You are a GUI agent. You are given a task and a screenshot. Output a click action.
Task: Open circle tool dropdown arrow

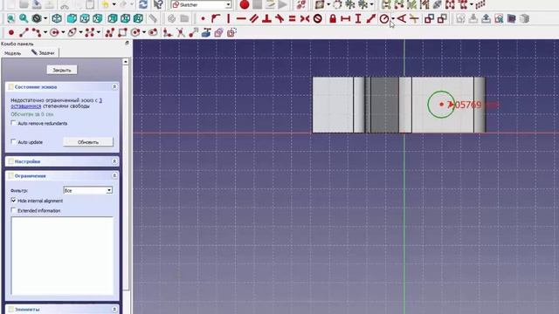(63, 33)
